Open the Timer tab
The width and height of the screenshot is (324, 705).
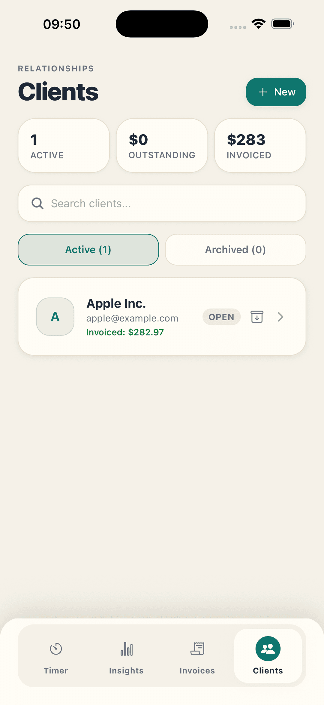coord(56,656)
